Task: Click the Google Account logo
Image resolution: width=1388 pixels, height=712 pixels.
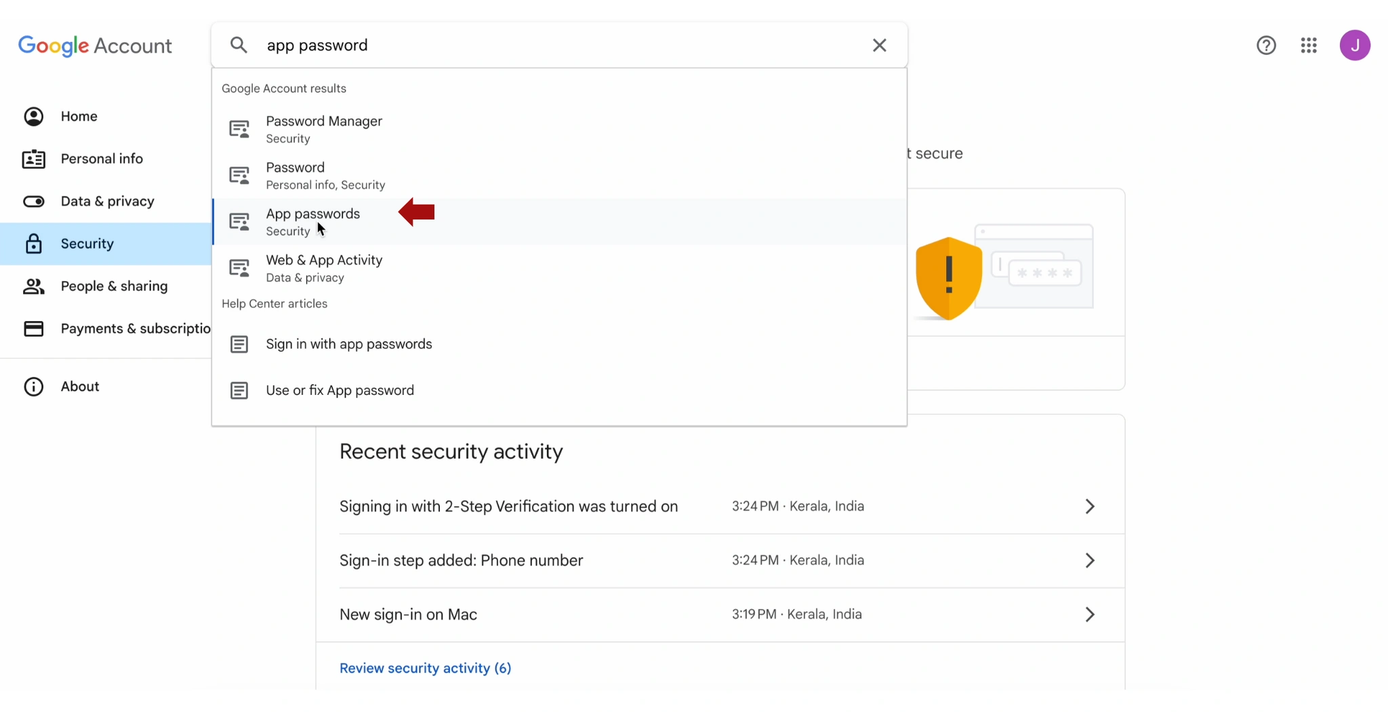Action: click(x=95, y=45)
